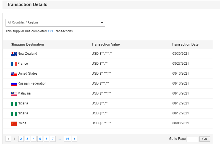This screenshot has height=147, width=220.
Task: Click the Malaysia flag icon
Action: tap(14, 94)
